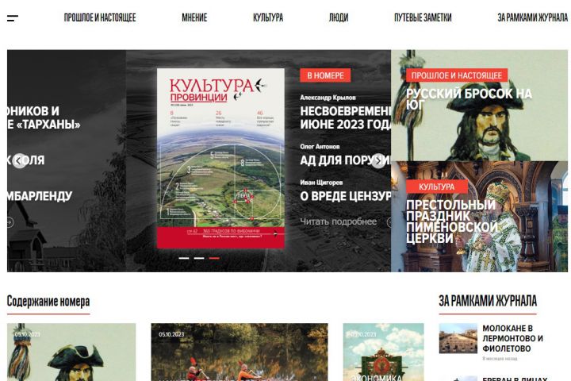Open the hamburger menu icon
This screenshot has height=381, width=571.
pyautogui.click(x=13, y=18)
